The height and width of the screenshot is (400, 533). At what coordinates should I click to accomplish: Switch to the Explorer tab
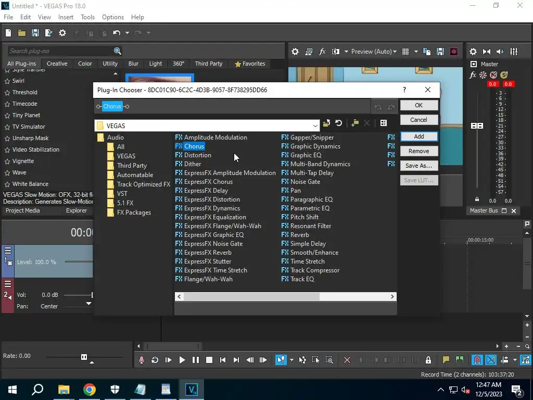pos(76,210)
